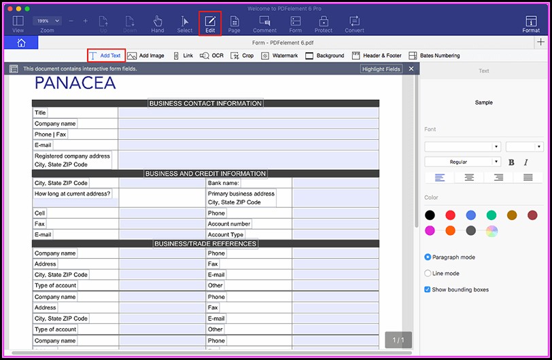Select Paragraph mode radio button
The height and width of the screenshot is (360, 552).
coord(428,257)
